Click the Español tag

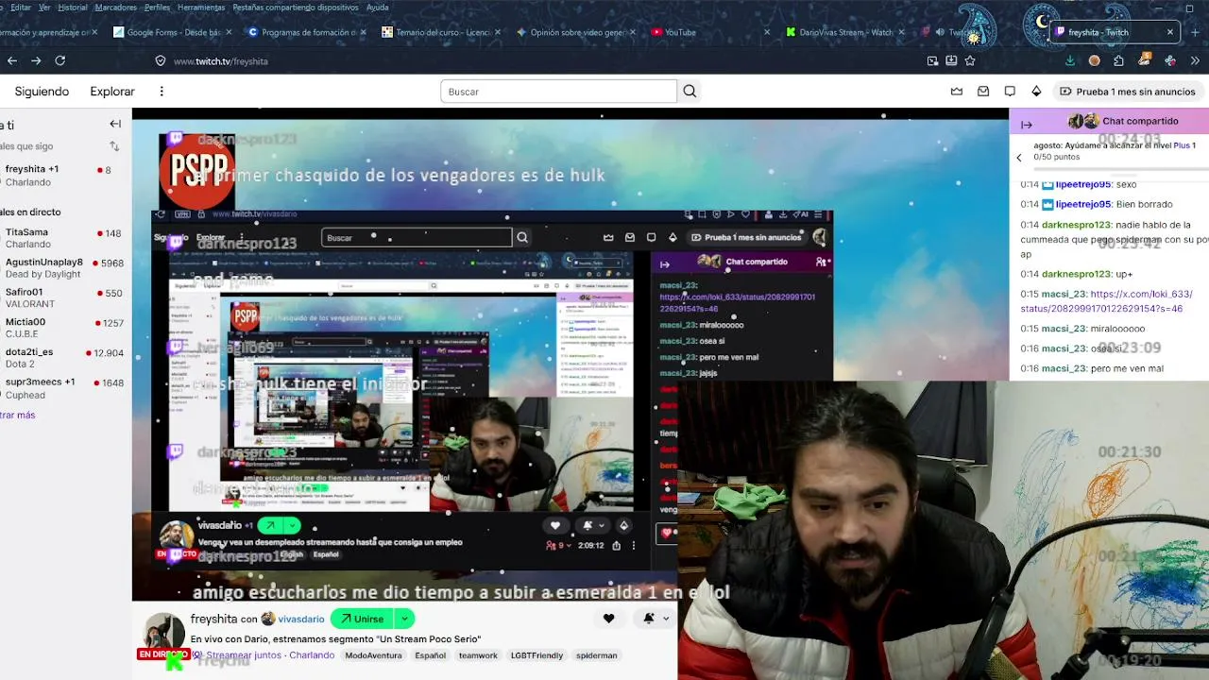click(430, 655)
